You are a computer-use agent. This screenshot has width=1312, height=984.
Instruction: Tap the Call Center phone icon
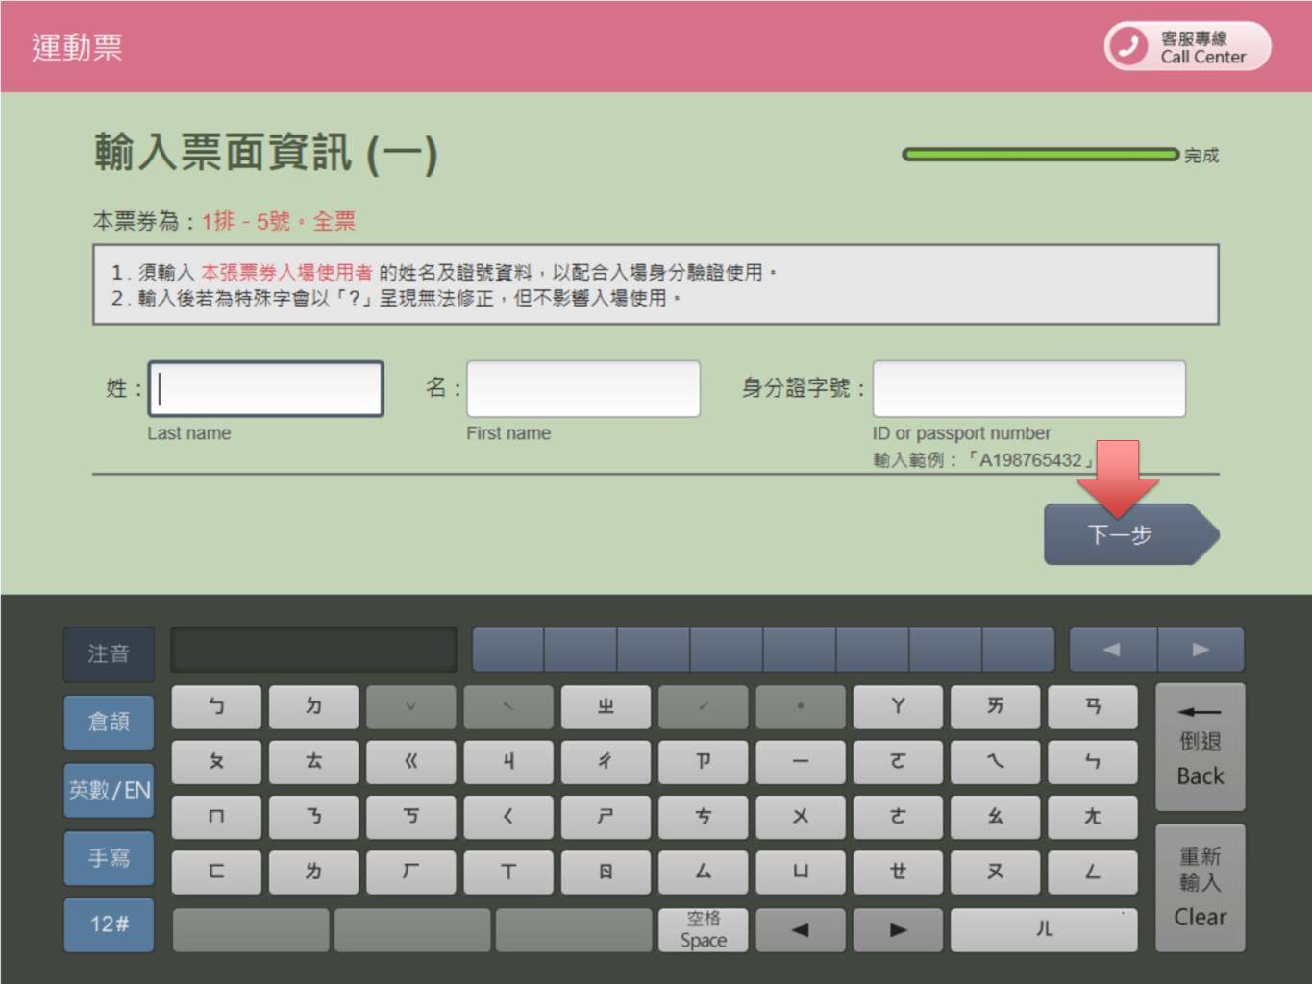1127,46
